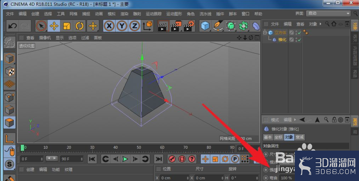Open the Array modeling objects icon

(243, 26)
